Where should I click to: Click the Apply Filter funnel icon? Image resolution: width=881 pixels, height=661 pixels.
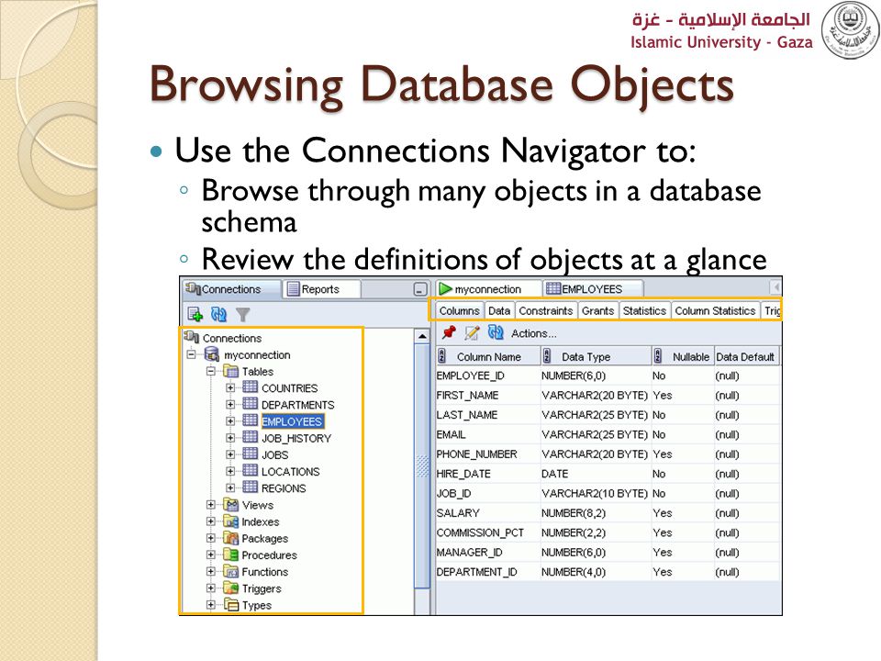(x=242, y=314)
